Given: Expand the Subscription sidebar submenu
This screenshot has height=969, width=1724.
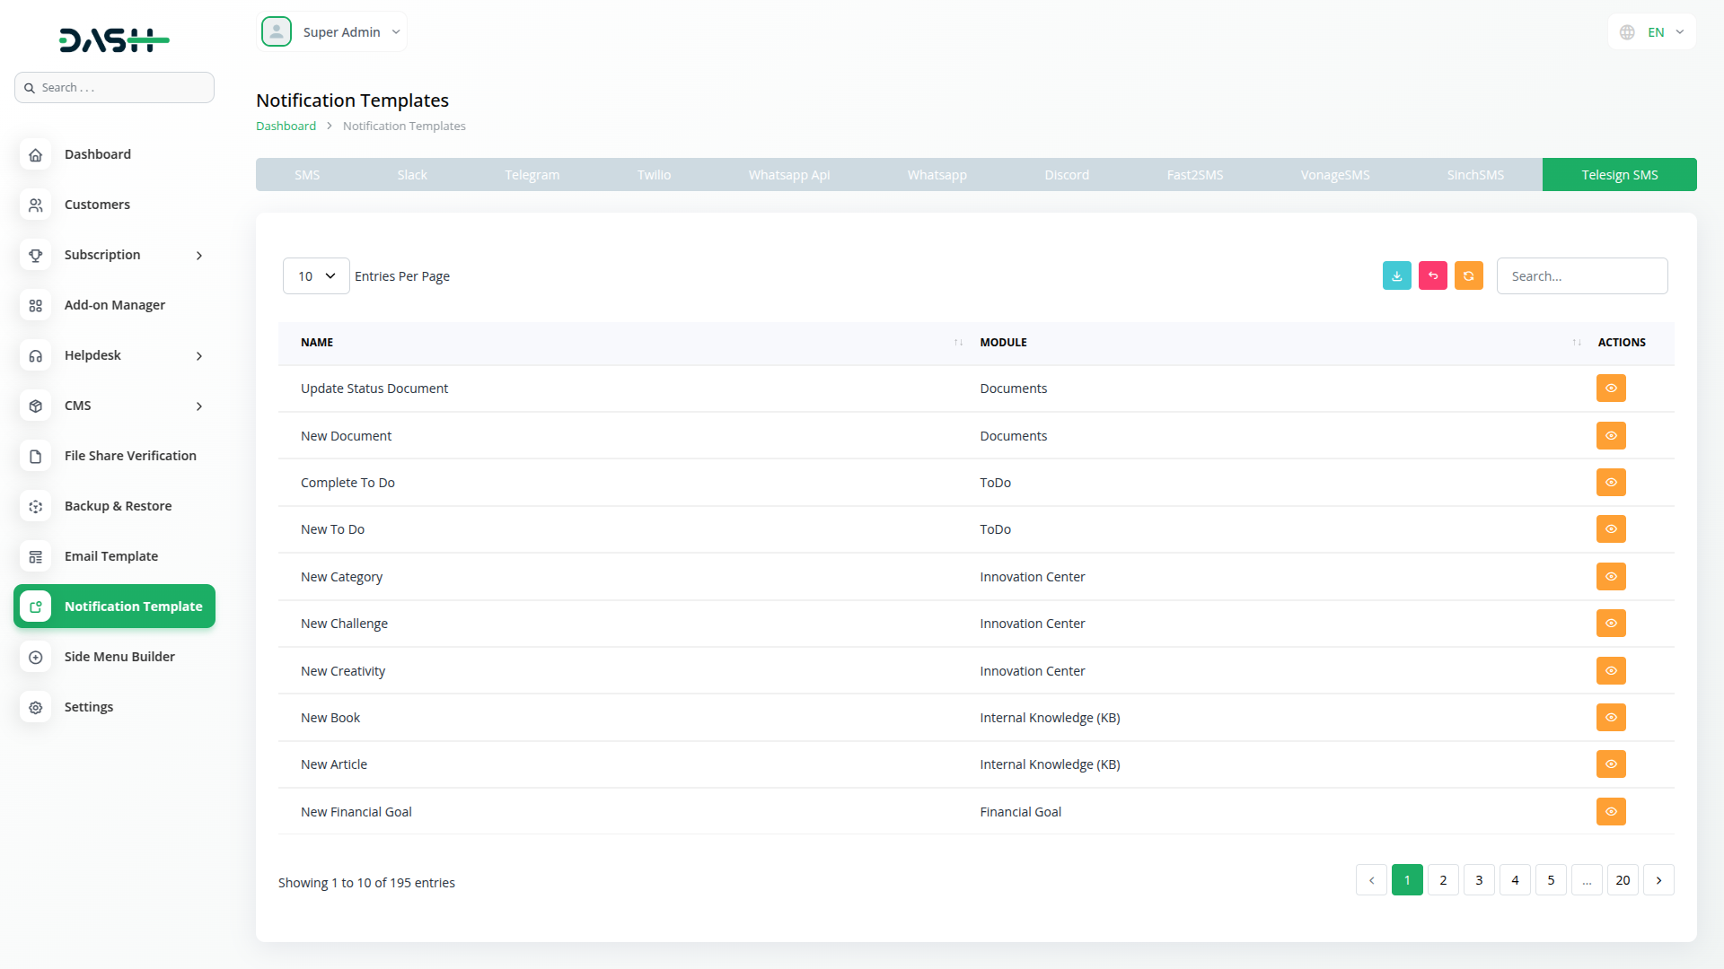Looking at the screenshot, I should [199, 256].
